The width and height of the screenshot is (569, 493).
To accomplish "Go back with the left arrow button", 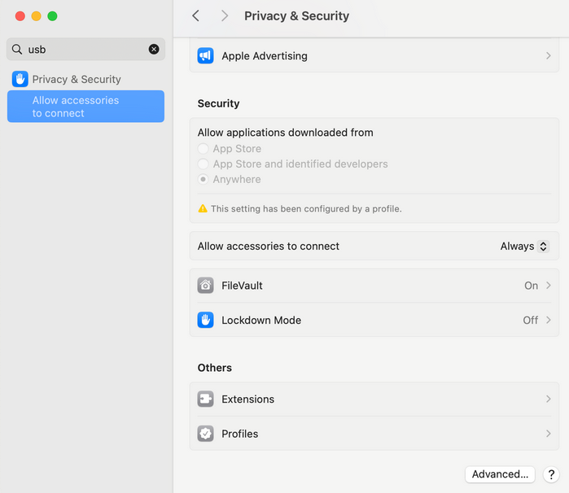I will pos(195,15).
